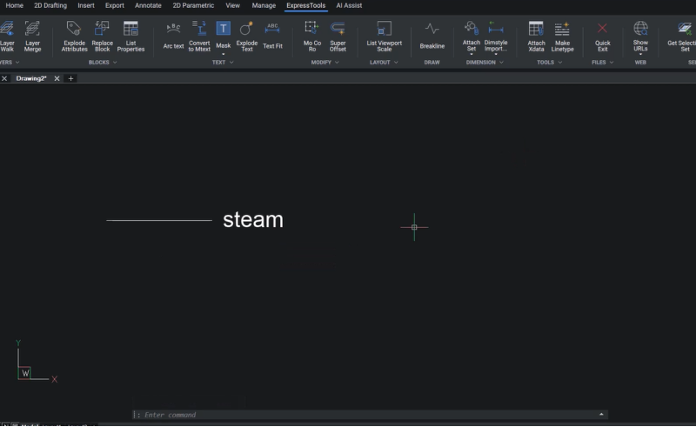696x427 pixels.
Task: Expand the TOOLS panel dropdown
Action: [x=560, y=63]
